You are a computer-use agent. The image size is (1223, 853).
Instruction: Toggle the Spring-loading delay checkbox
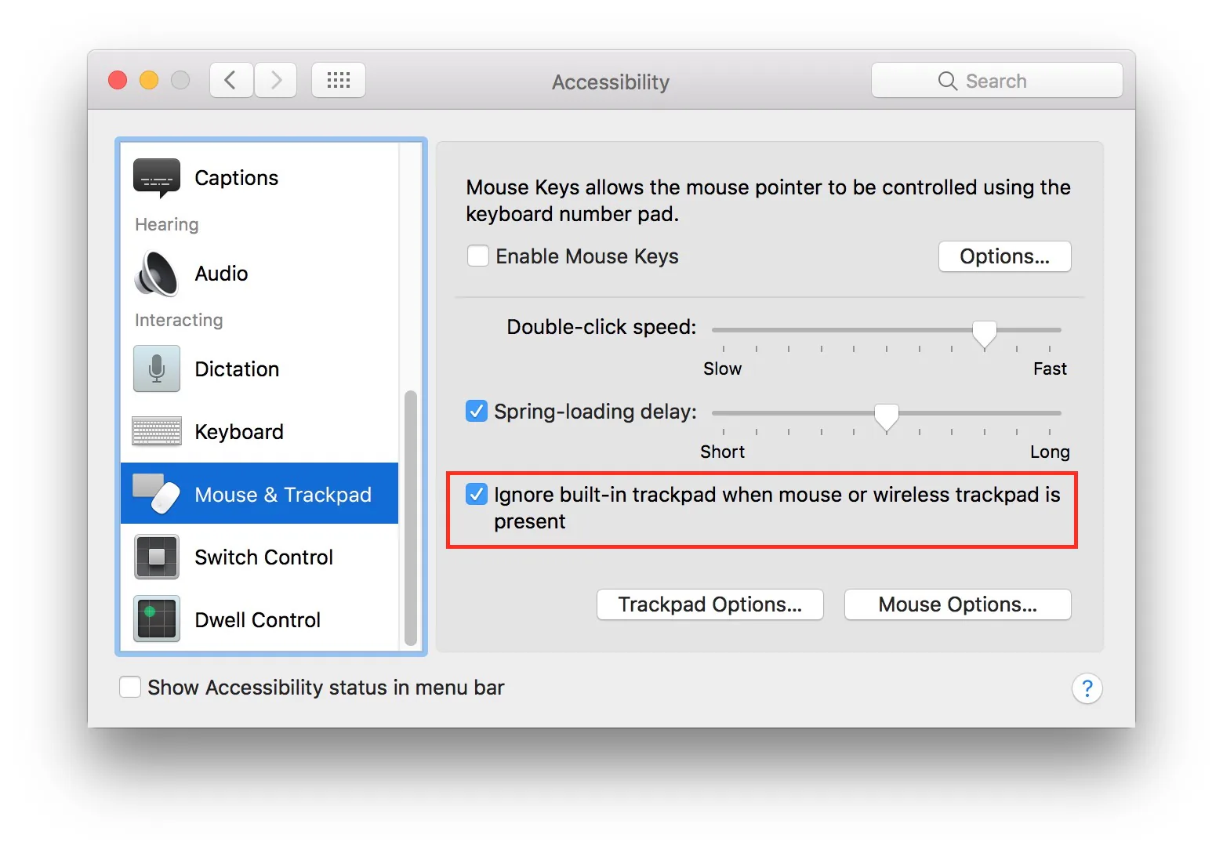(x=477, y=411)
